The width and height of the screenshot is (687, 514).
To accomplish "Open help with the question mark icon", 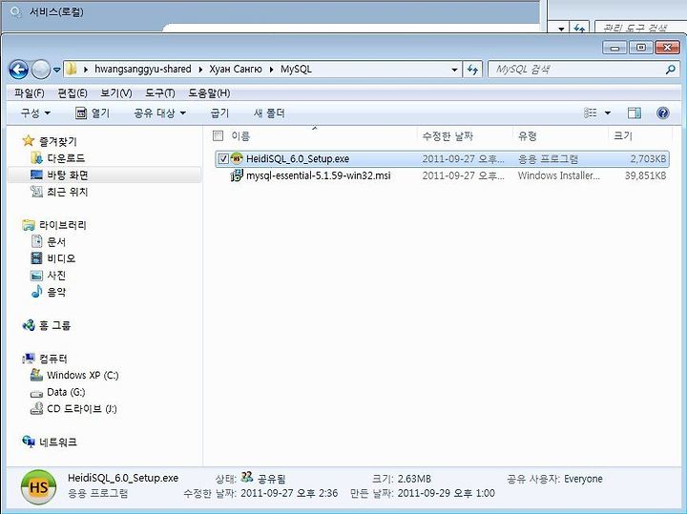I will point(663,113).
